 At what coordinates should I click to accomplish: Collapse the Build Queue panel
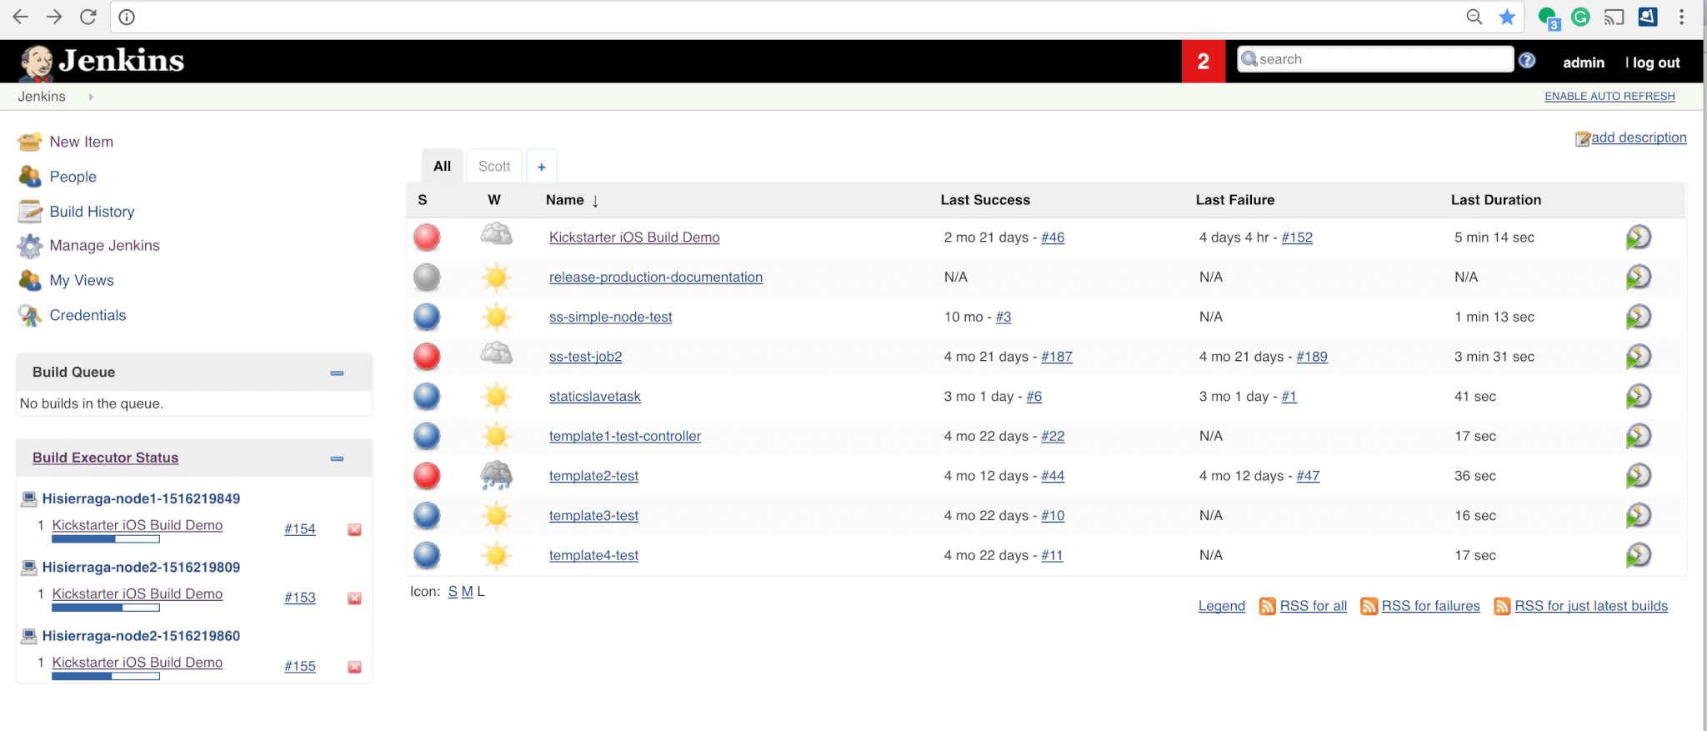pos(337,373)
